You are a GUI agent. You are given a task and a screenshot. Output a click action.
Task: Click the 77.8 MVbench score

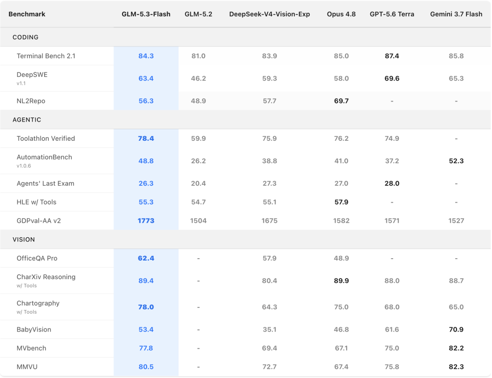(146, 348)
